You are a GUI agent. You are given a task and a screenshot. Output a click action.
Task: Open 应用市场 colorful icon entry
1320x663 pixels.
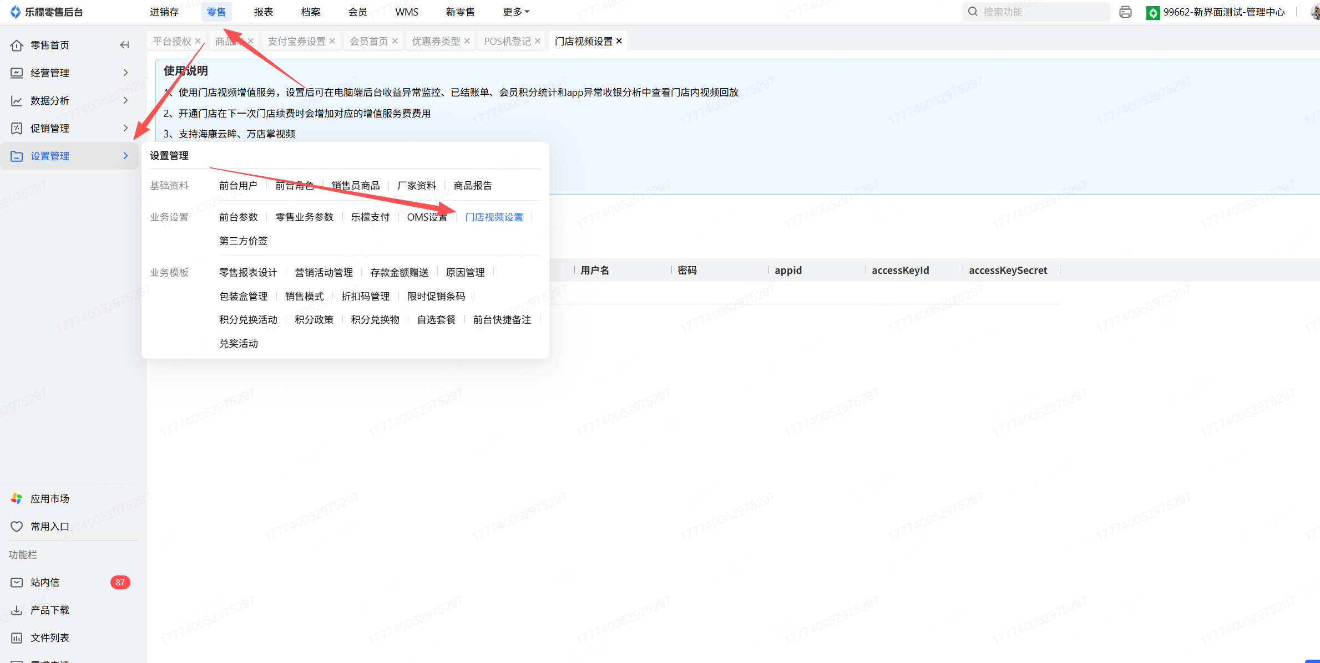coord(17,498)
